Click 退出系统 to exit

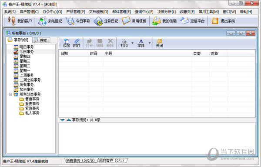[x=223, y=21]
